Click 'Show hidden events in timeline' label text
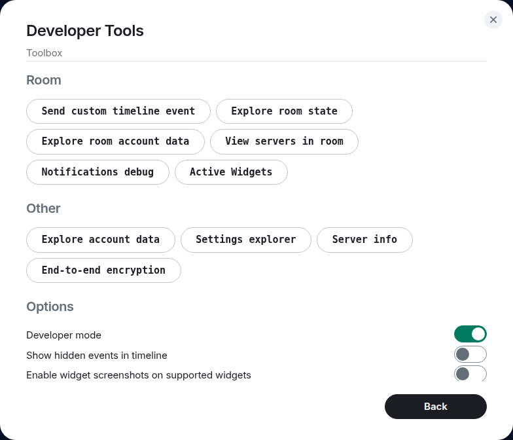513x440 pixels. click(97, 356)
